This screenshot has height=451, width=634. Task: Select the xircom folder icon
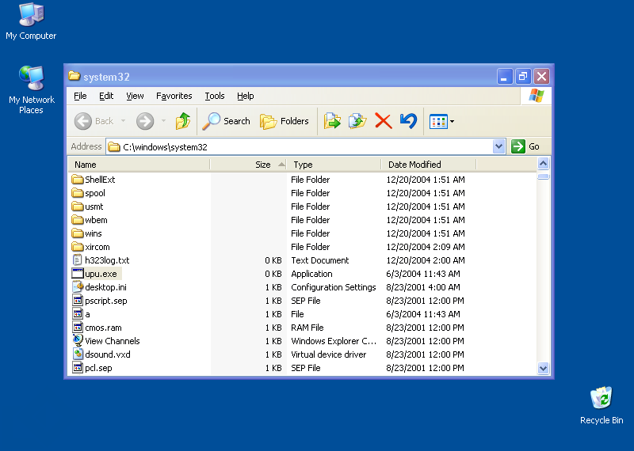click(x=77, y=247)
